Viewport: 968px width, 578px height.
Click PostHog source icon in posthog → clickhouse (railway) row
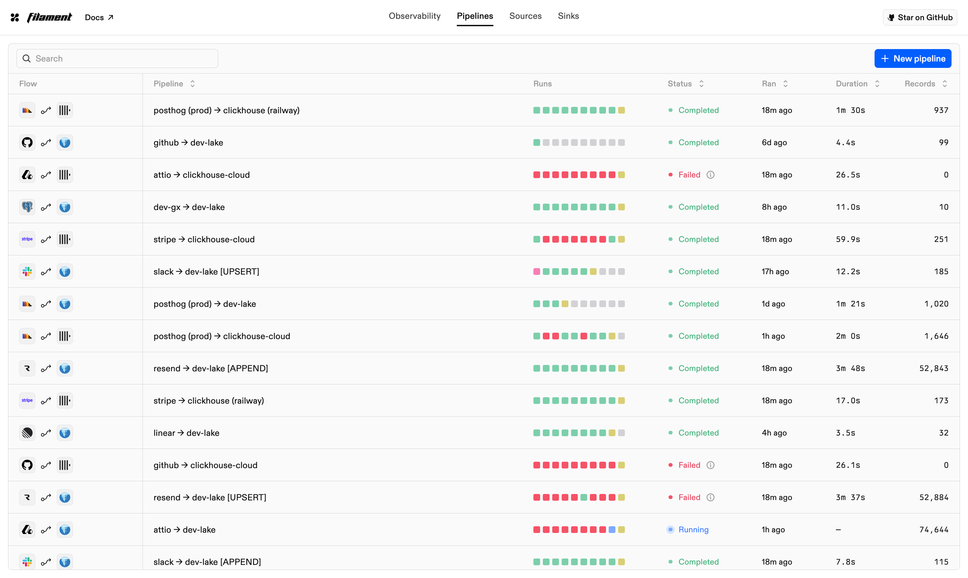pos(27,110)
